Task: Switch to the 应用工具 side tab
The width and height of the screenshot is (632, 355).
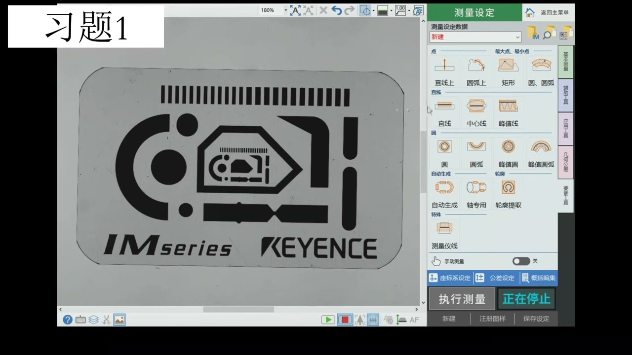Action: click(566, 129)
